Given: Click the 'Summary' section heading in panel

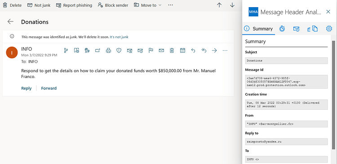Looking at the screenshot, I should click(255, 41).
